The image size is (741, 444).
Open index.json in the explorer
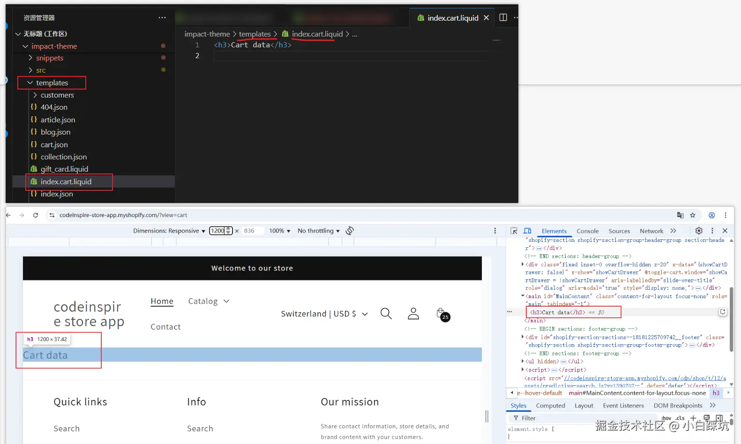click(57, 194)
